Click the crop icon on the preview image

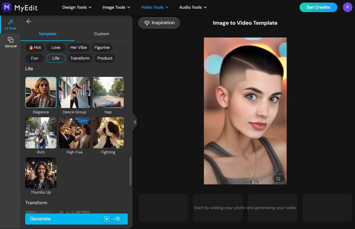[278, 178]
